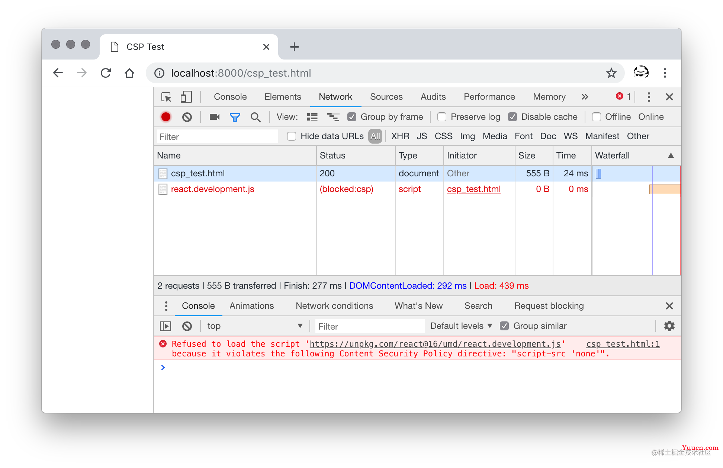This screenshot has width=723, height=468.
Task: Toggle Waterfall sort order arrow
Action: click(x=671, y=156)
